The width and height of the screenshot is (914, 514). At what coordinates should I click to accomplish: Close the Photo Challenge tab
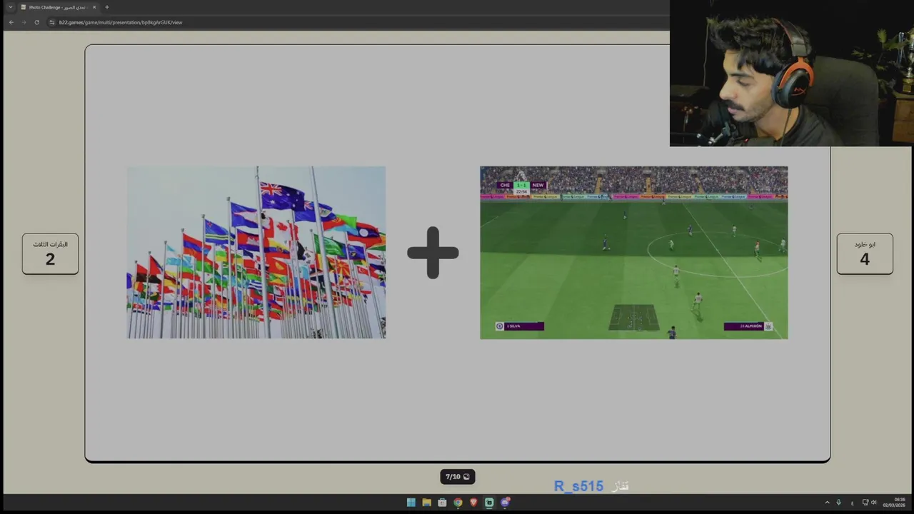[94, 7]
